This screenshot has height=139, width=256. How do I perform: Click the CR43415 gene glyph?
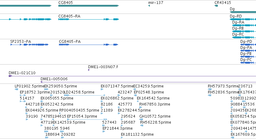pos(216,6)
